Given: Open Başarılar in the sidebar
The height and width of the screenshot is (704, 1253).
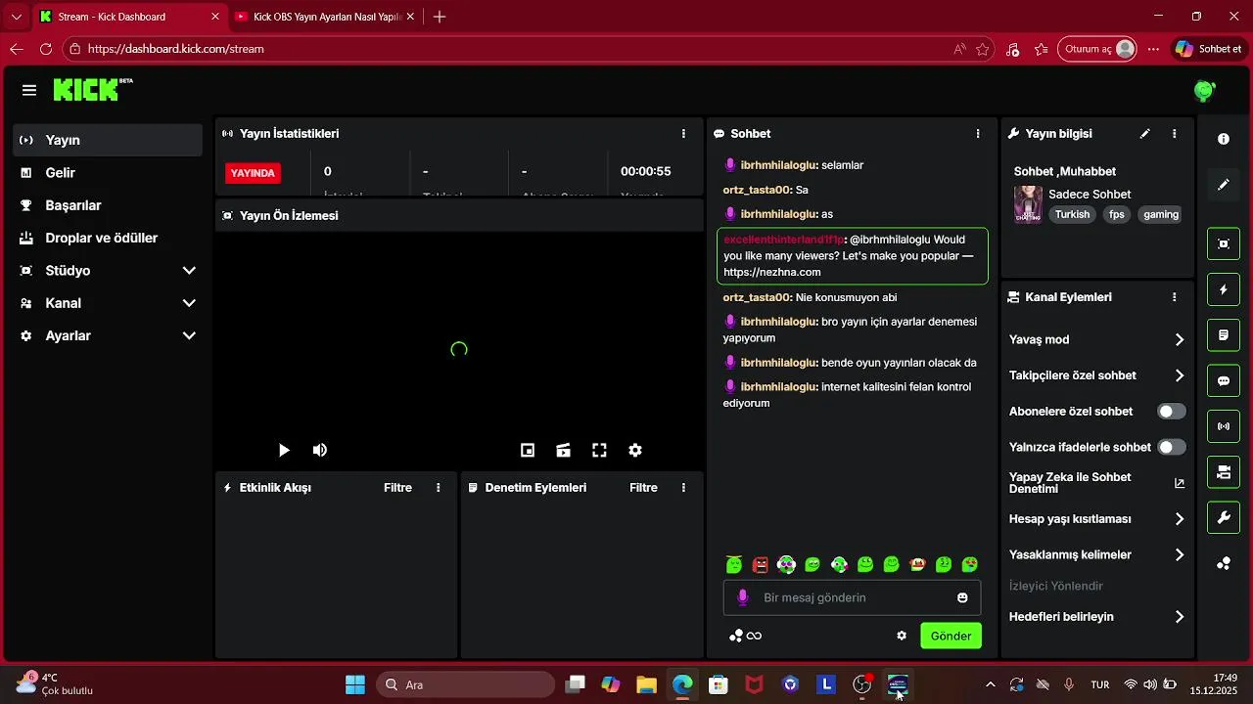Looking at the screenshot, I should point(108,205).
